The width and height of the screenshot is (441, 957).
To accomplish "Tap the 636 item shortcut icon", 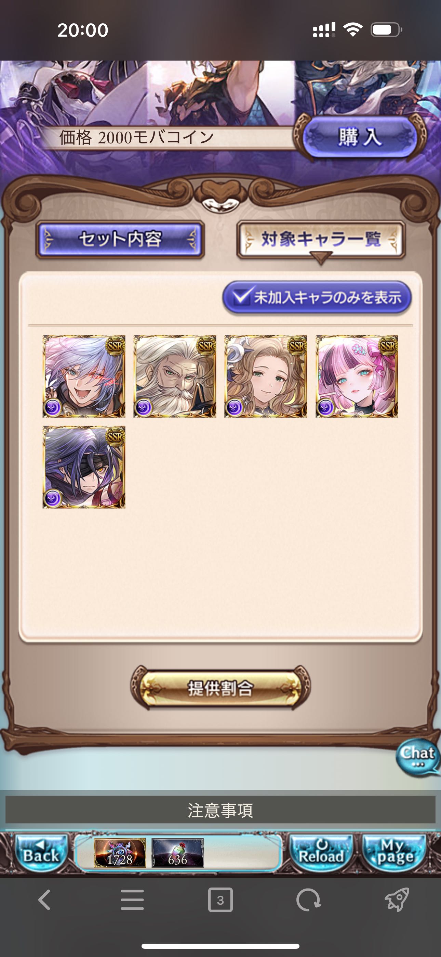I will point(177,853).
